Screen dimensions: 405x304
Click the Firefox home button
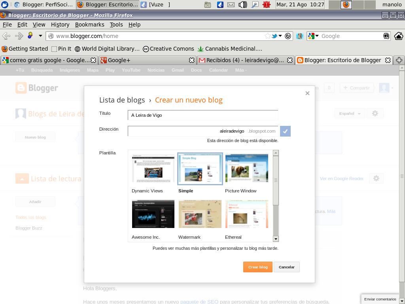[398, 36]
